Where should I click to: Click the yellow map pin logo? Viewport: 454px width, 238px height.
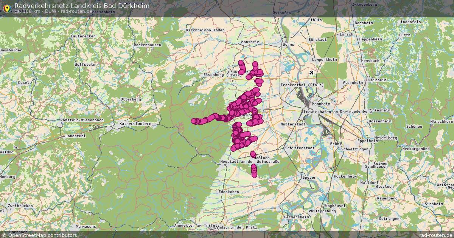click(x=7, y=6)
